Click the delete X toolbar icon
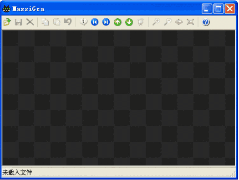This screenshot has height=180, width=239. pyautogui.click(x=30, y=22)
